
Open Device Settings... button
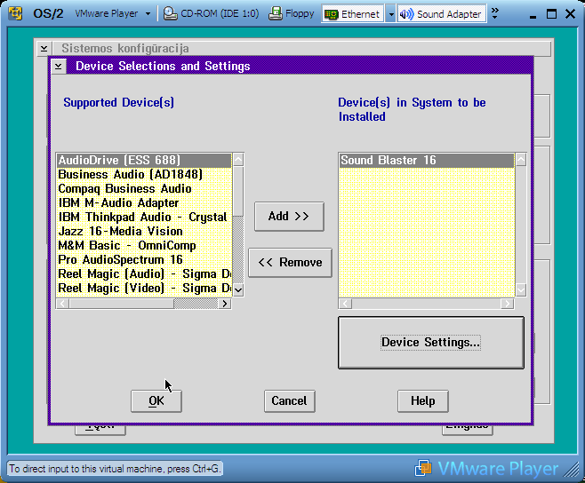pos(431,343)
